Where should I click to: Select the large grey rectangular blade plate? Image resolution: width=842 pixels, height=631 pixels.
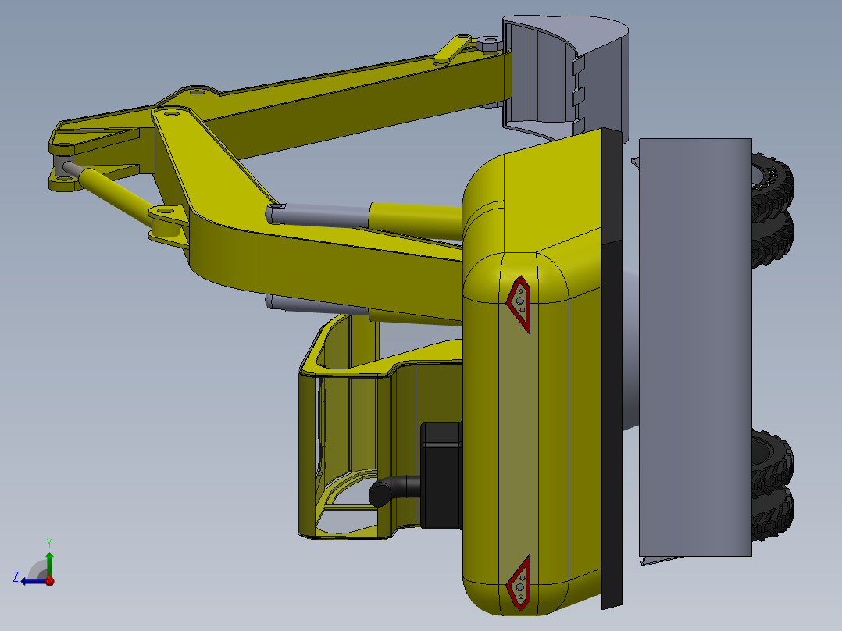(x=695, y=348)
